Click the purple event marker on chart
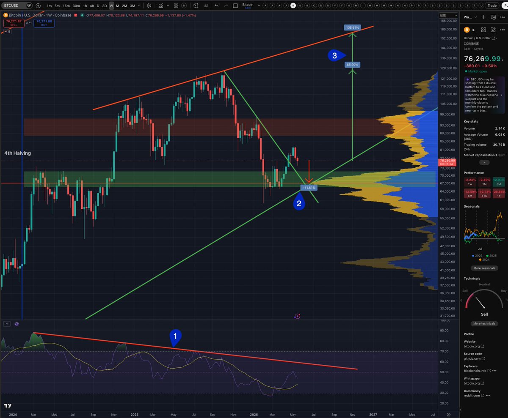 (297, 316)
